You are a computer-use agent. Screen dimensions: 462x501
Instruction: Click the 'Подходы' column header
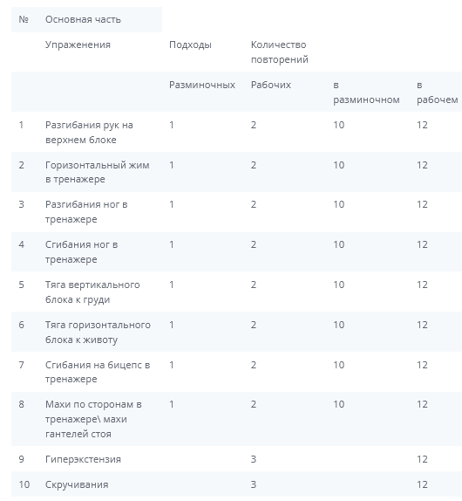pos(190,45)
